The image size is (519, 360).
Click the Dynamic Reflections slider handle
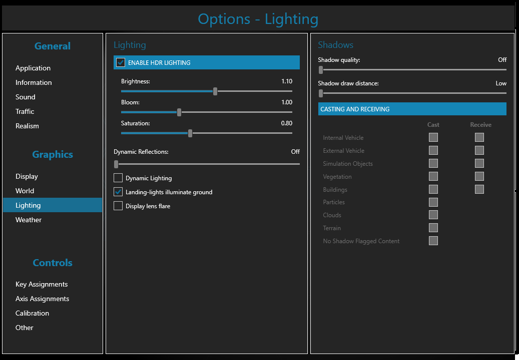[x=116, y=164]
